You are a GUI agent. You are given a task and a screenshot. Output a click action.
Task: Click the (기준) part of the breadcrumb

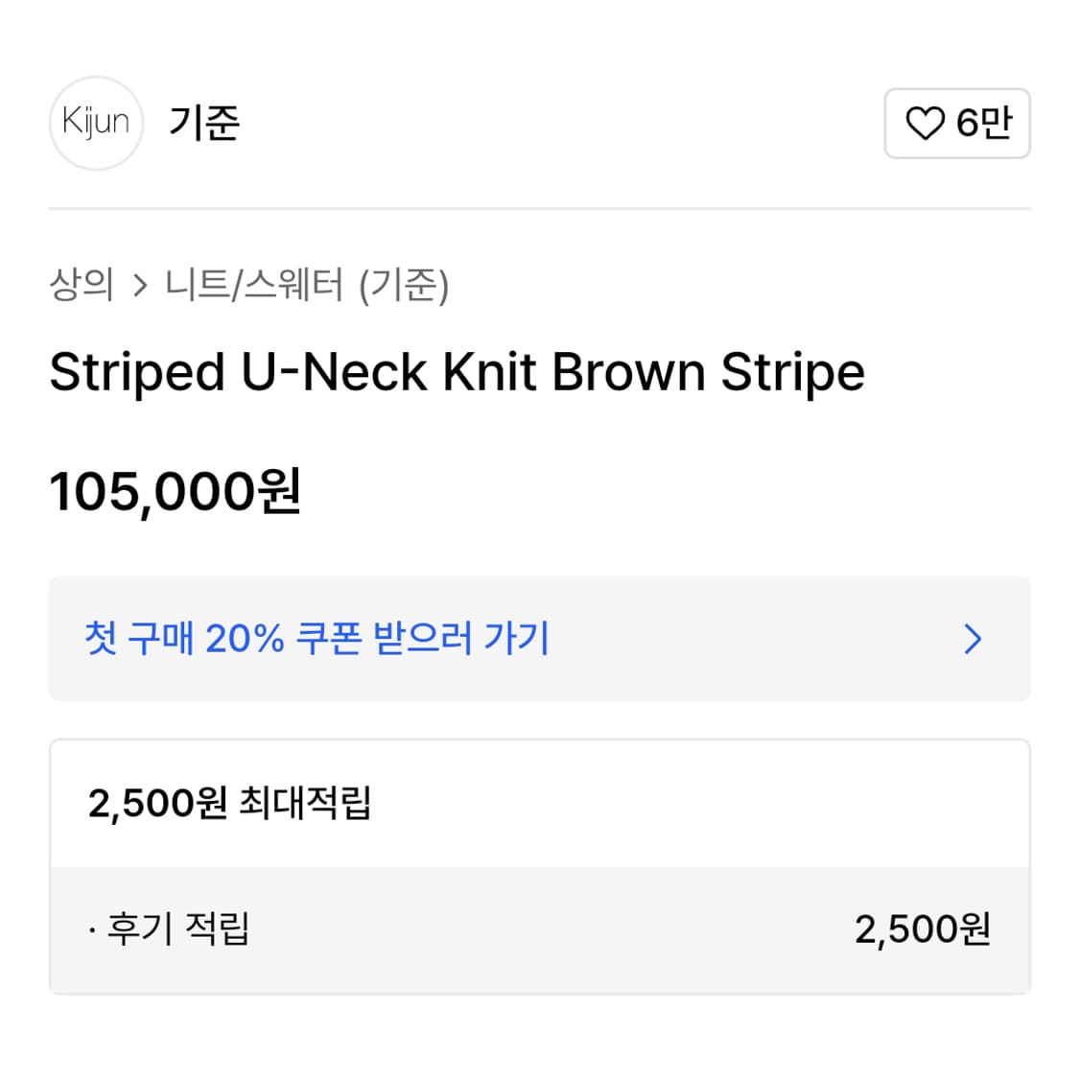(404, 284)
